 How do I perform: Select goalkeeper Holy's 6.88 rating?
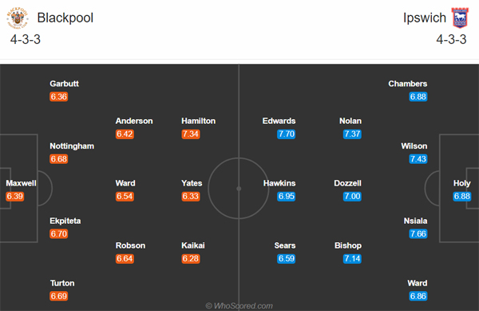(462, 197)
